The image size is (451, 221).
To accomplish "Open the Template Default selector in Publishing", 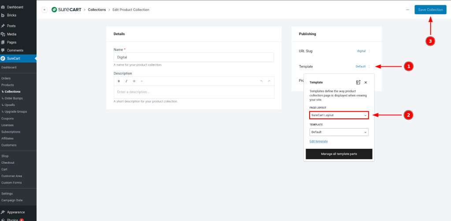I will point(362,66).
